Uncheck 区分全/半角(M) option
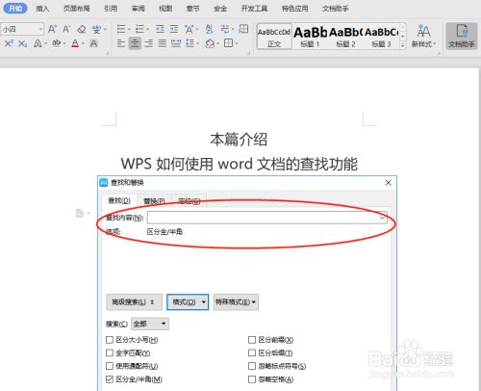Viewport: 481px width, 391px height. click(x=110, y=379)
